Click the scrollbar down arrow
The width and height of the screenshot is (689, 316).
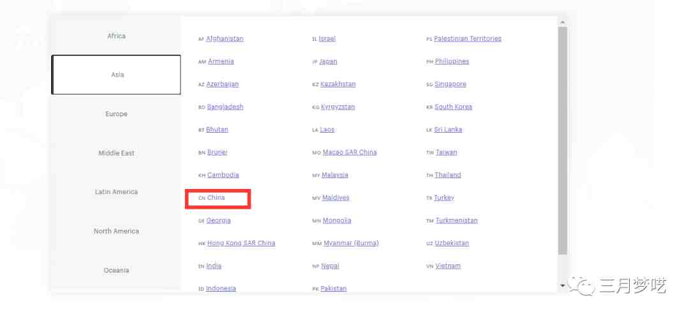coord(563,286)
